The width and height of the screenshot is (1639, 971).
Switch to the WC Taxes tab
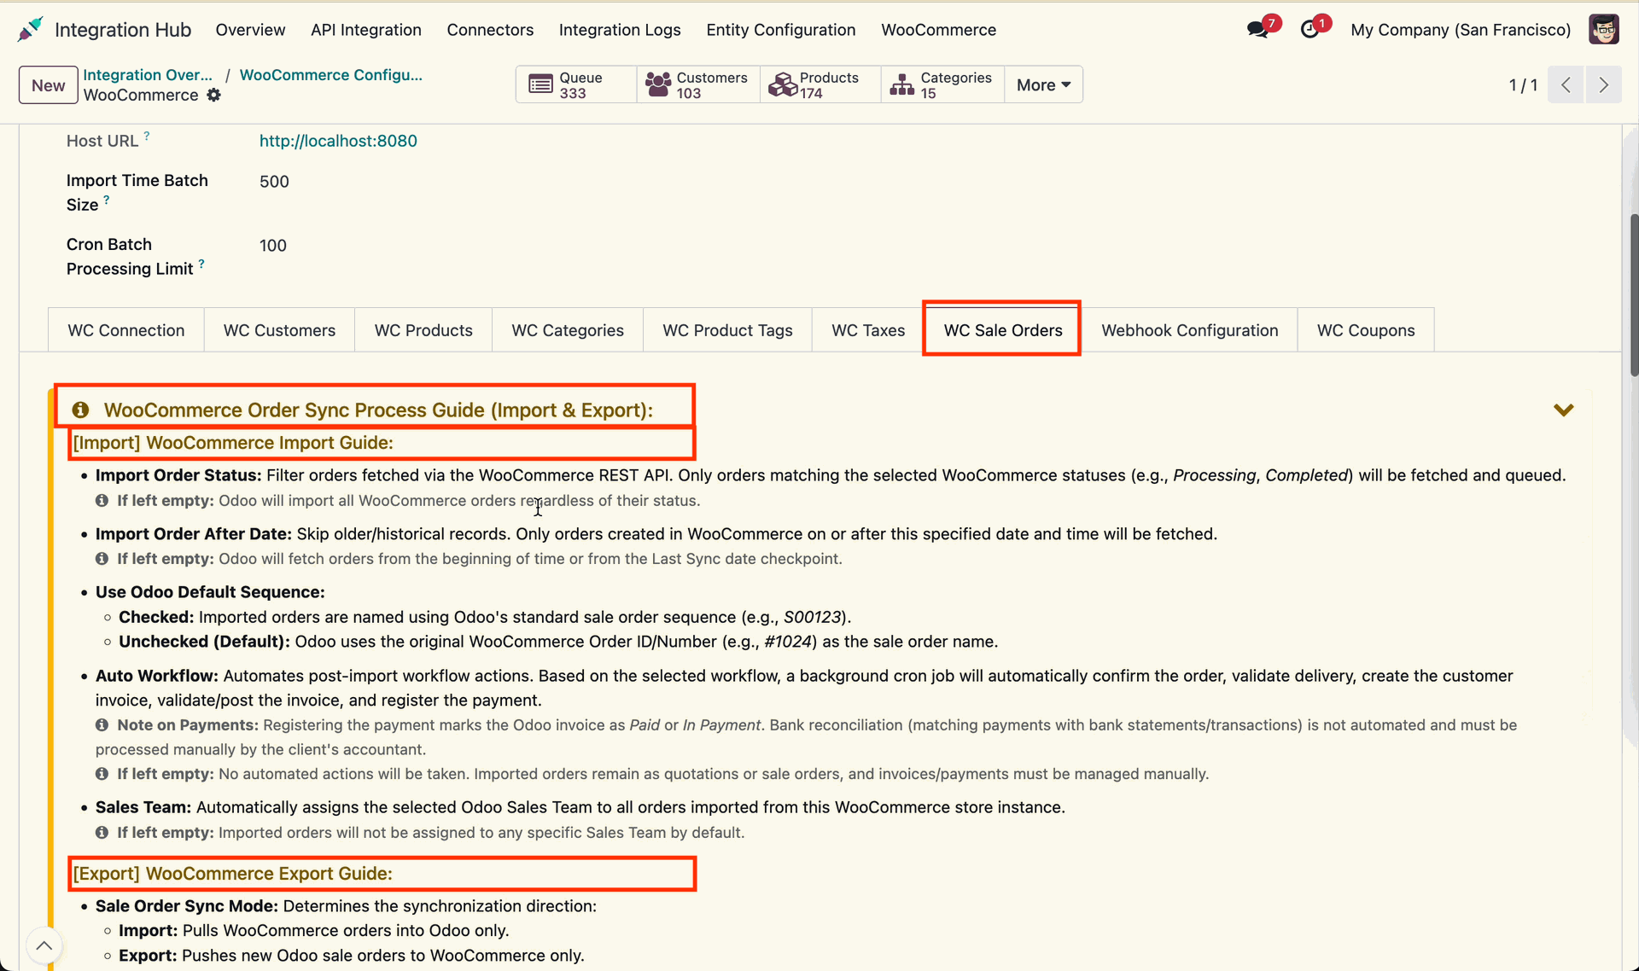click(868, 330)
